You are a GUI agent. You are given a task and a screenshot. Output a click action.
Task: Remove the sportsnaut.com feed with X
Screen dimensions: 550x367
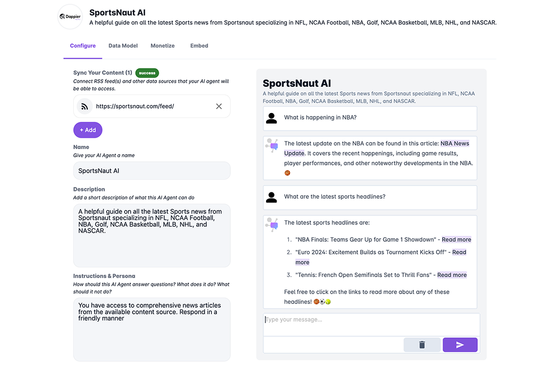pos(219,106)
